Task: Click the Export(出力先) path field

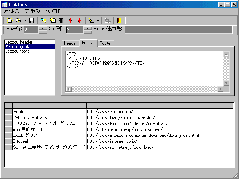Action: 179,30
